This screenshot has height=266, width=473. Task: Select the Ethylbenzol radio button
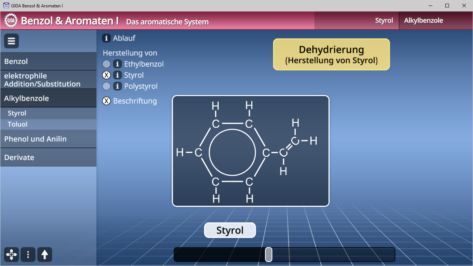pos(106,64)
